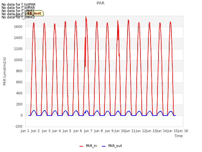
Task: Click the Jun 9 x-axis tick label
Action: 109,131
